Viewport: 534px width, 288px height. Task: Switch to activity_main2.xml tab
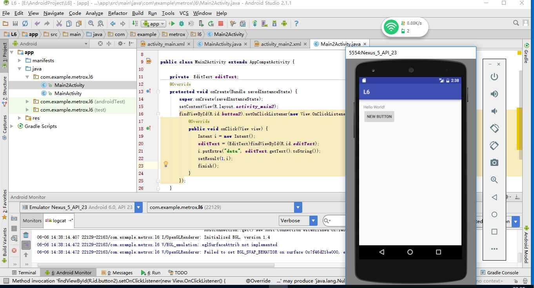[281, 44]
